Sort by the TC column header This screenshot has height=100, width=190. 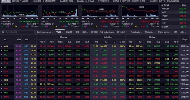[x=35, y=40]
